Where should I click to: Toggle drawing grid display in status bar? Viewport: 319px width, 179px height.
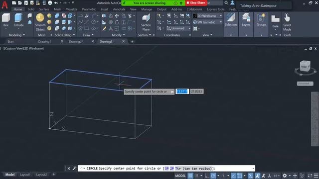coord(190,176)
